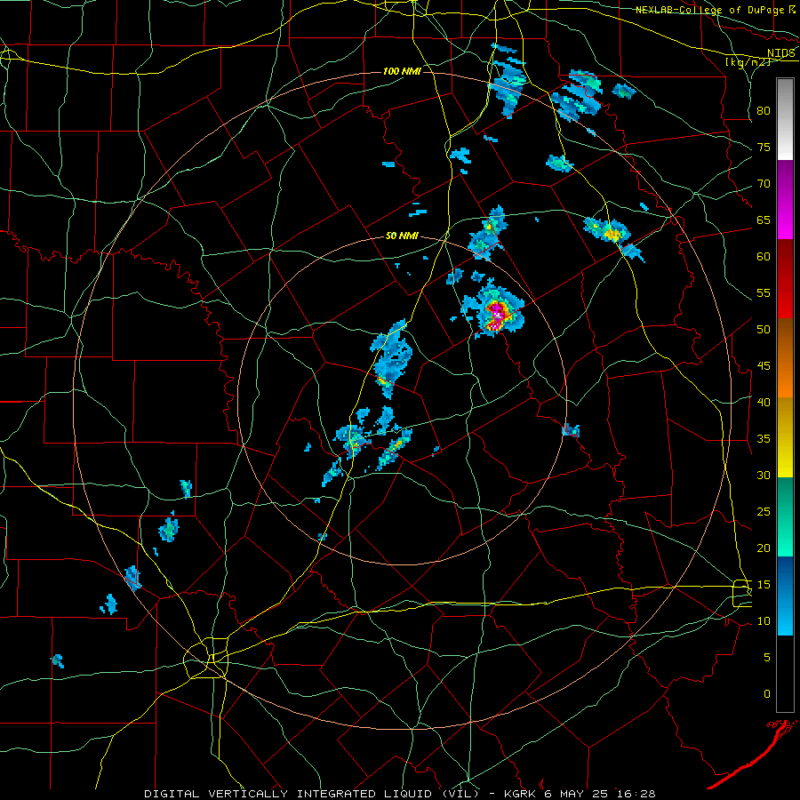The image size is (800, 800).
Task: Click the scale value 50
Action: point(764,330)
